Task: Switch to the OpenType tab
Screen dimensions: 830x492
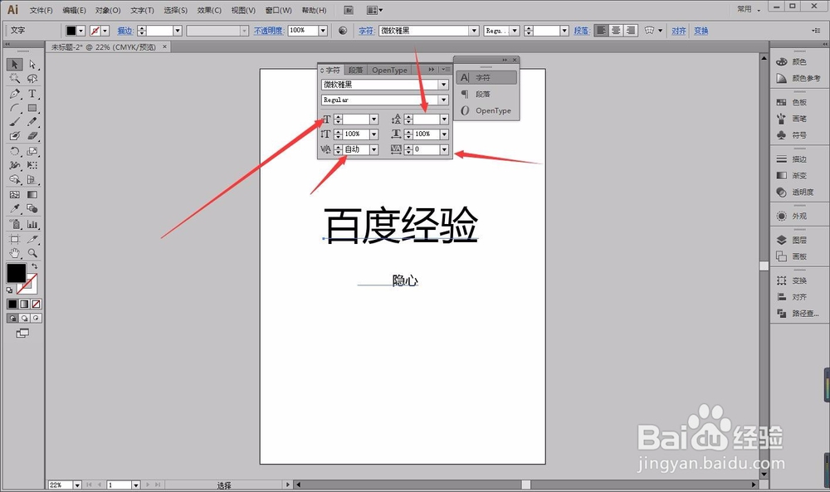Action: tap(389, 70)
